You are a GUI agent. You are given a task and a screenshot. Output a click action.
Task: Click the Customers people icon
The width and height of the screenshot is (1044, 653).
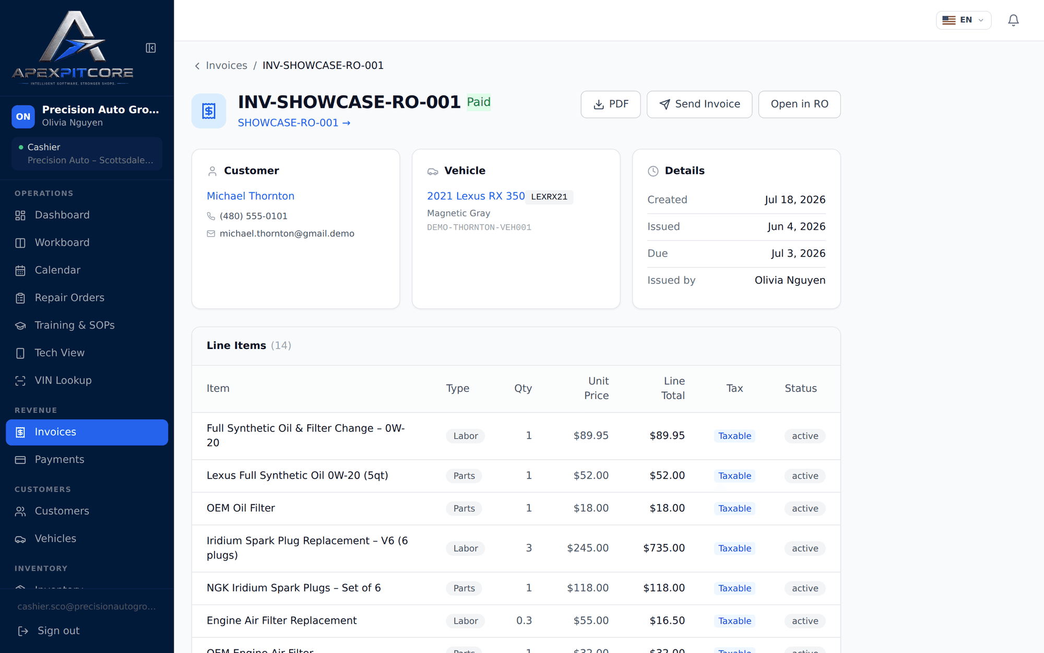[20, 511]
